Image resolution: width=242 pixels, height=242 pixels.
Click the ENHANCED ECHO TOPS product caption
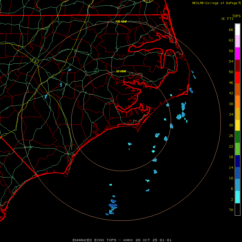click(x=94, y=240)
